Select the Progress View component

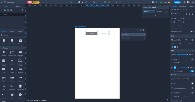point(20,87)
